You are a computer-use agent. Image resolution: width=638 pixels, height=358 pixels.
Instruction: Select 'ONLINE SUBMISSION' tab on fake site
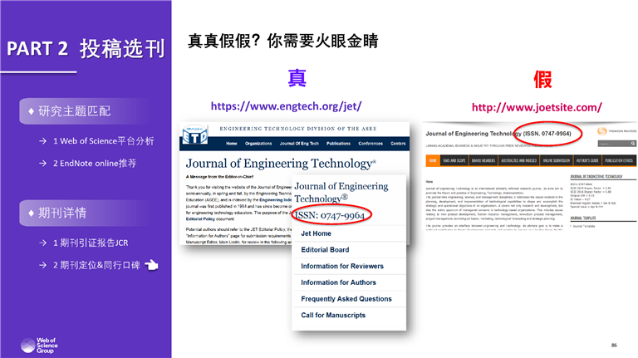click(557, 160)
